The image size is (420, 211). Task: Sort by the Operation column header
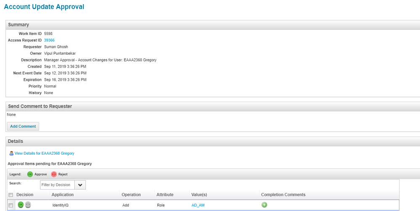131,195
